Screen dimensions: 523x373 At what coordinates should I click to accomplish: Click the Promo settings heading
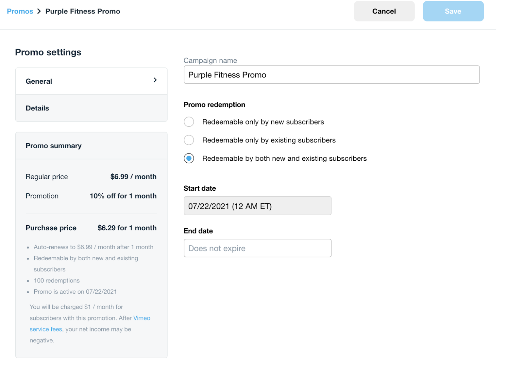pyautogui.click(x=48, y=52)
